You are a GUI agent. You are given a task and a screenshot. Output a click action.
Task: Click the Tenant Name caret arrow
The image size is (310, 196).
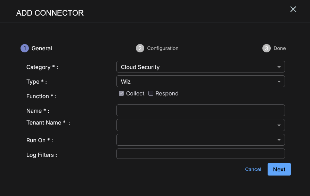coord(279,125)
